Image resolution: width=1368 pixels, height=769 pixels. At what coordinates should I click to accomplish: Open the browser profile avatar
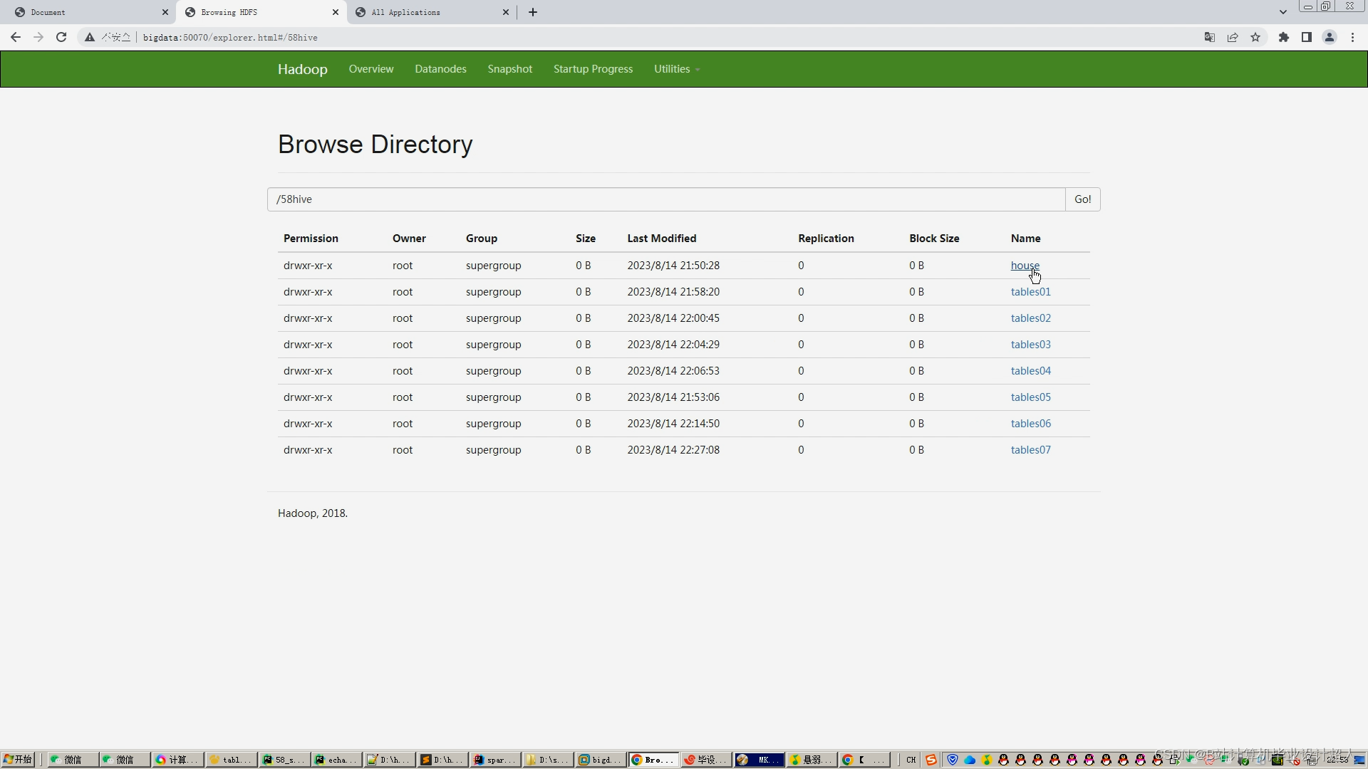tap(1329, 37)
